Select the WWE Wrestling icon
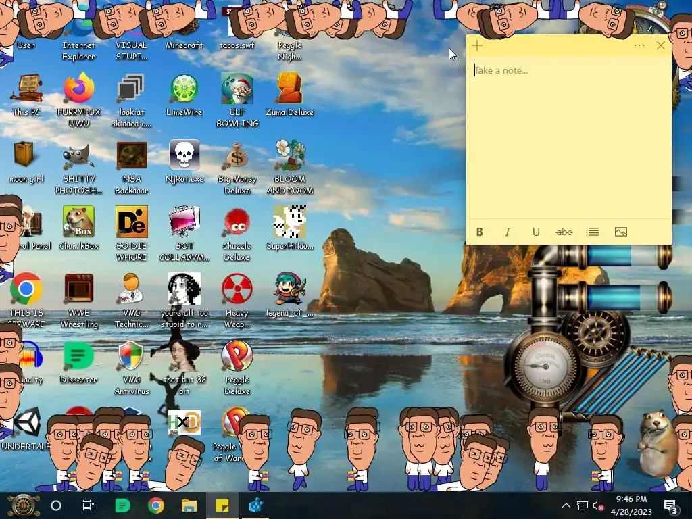This screenshot has height=519, width=692. click(78, 300)
